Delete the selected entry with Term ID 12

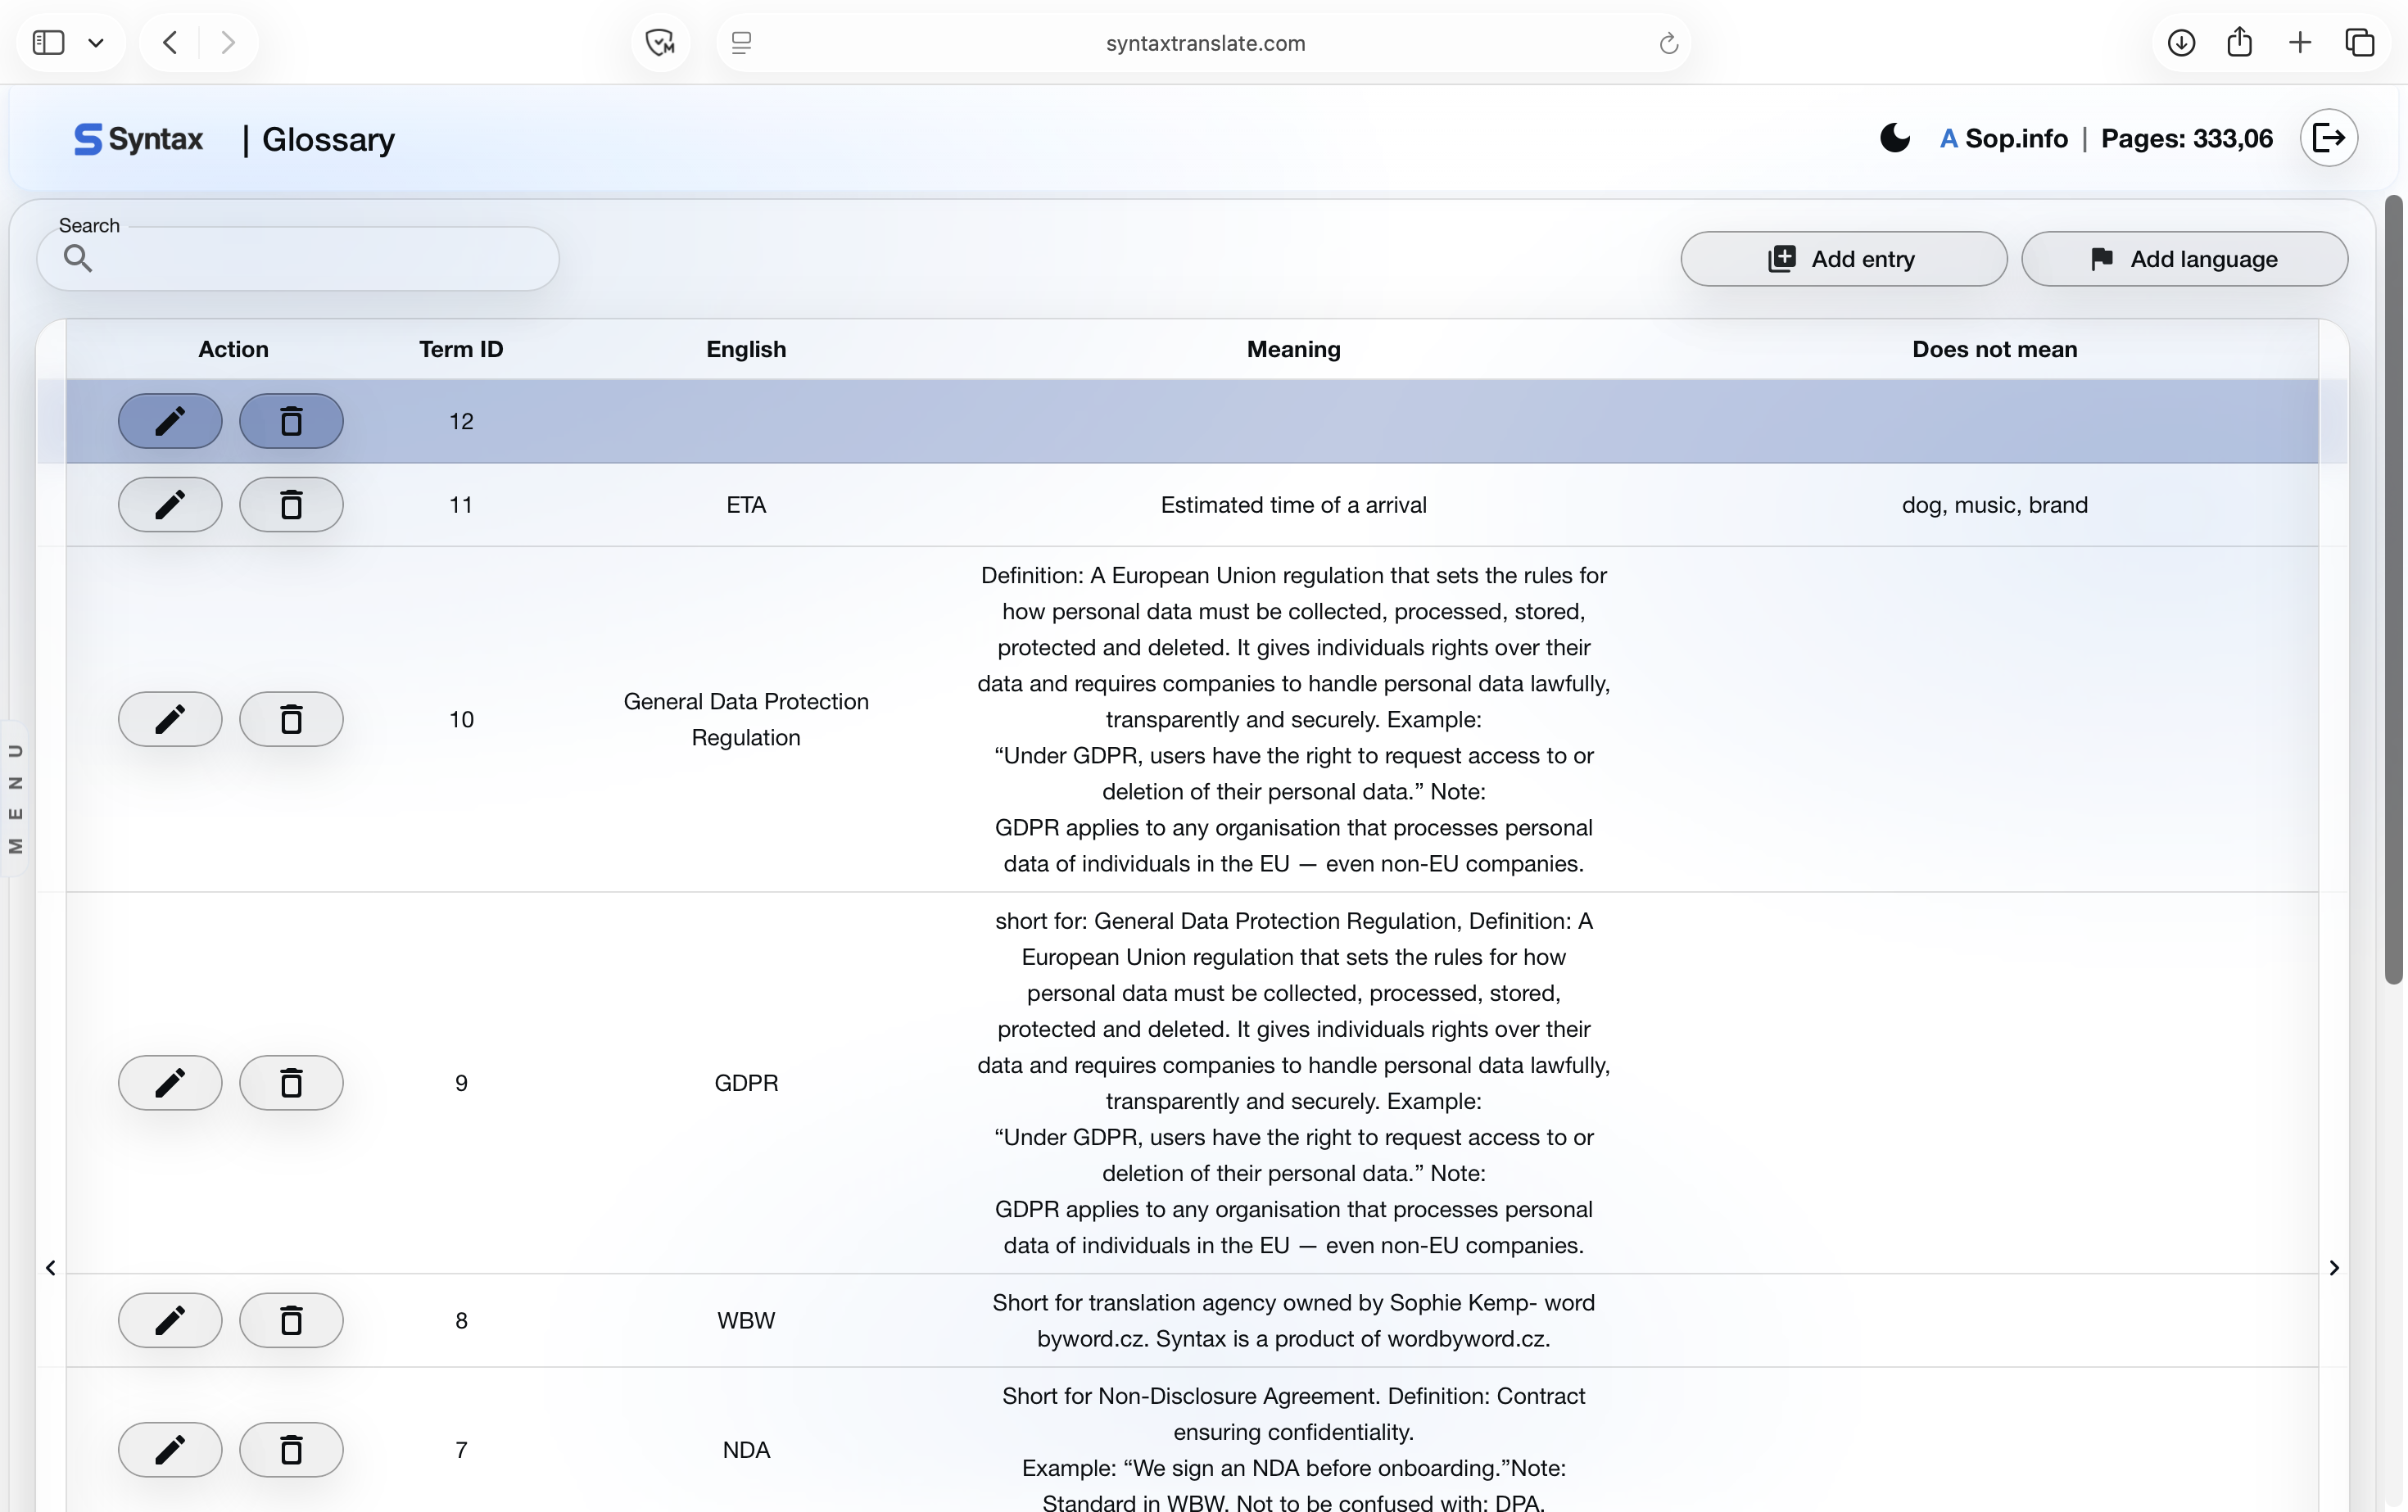(x=290, y=421)
